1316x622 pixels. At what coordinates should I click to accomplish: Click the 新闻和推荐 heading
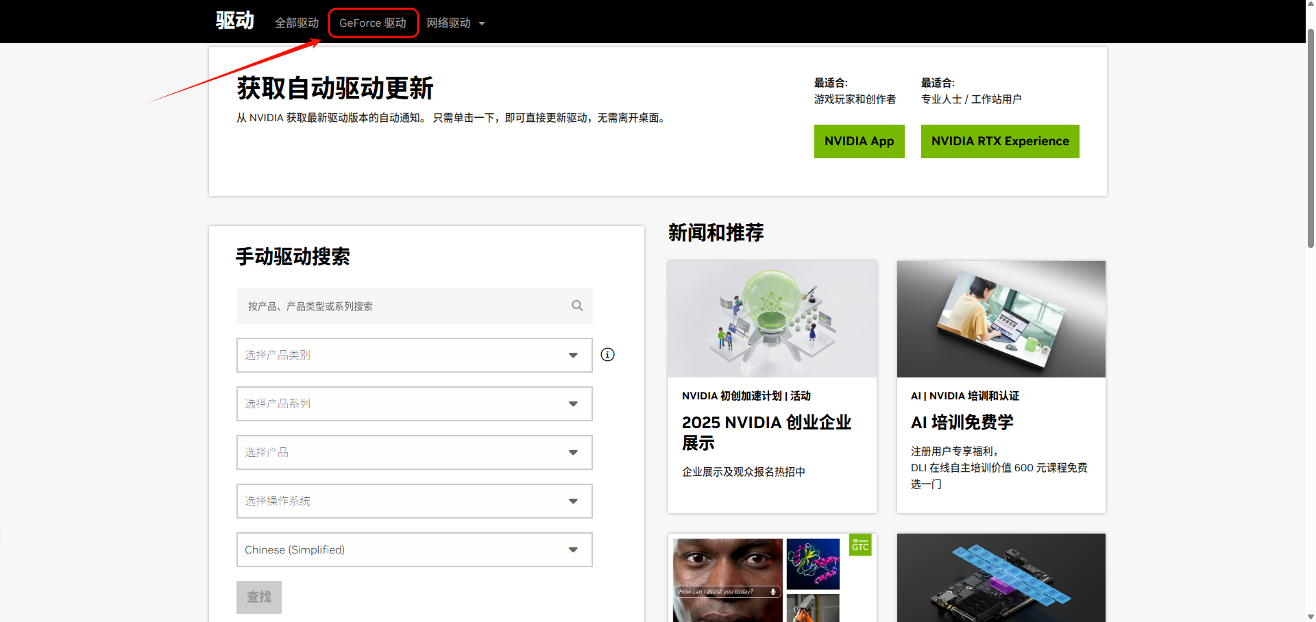coord(716,233)
